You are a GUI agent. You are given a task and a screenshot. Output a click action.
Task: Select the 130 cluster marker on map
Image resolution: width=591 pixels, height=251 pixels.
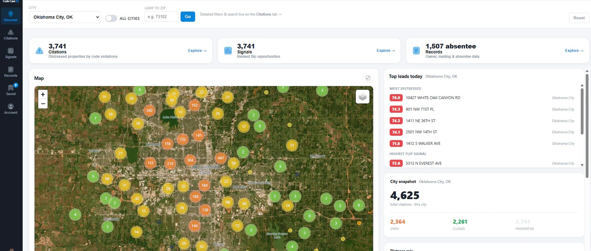click(205, 210)
